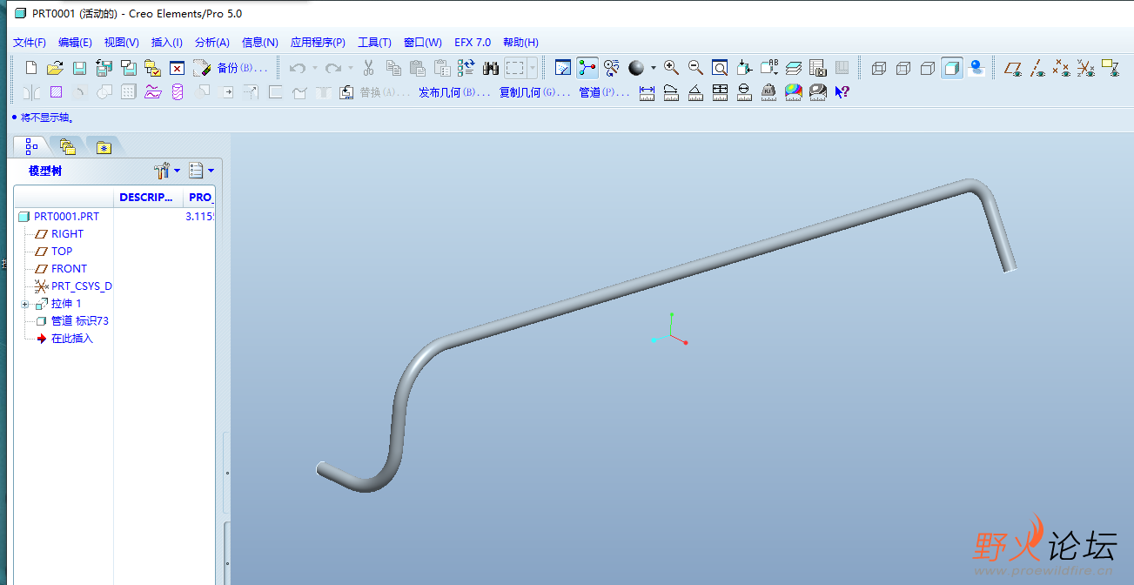This screenshot has width=1134, height=585.
Task: Open the appearance gallery dropdown arrow
Action: coord(654,68)
